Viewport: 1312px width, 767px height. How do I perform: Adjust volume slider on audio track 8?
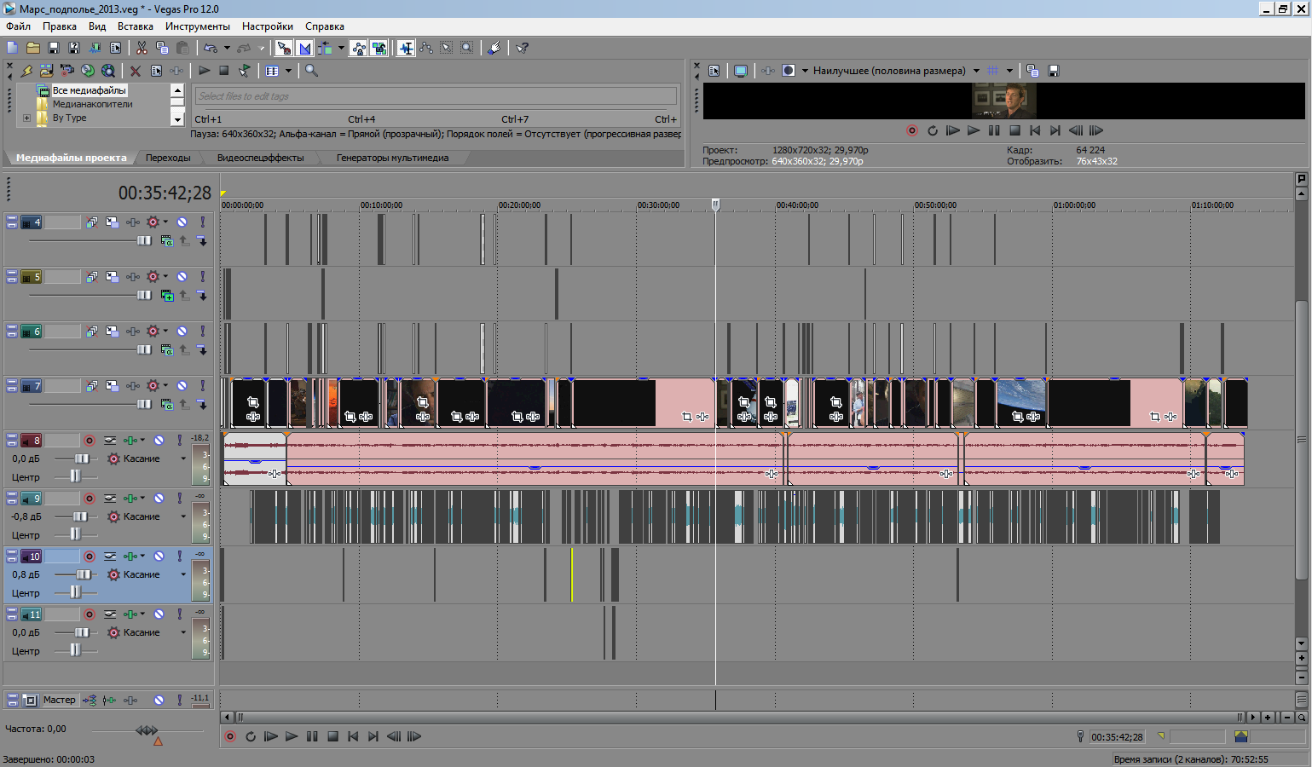(x=82, y=458)
